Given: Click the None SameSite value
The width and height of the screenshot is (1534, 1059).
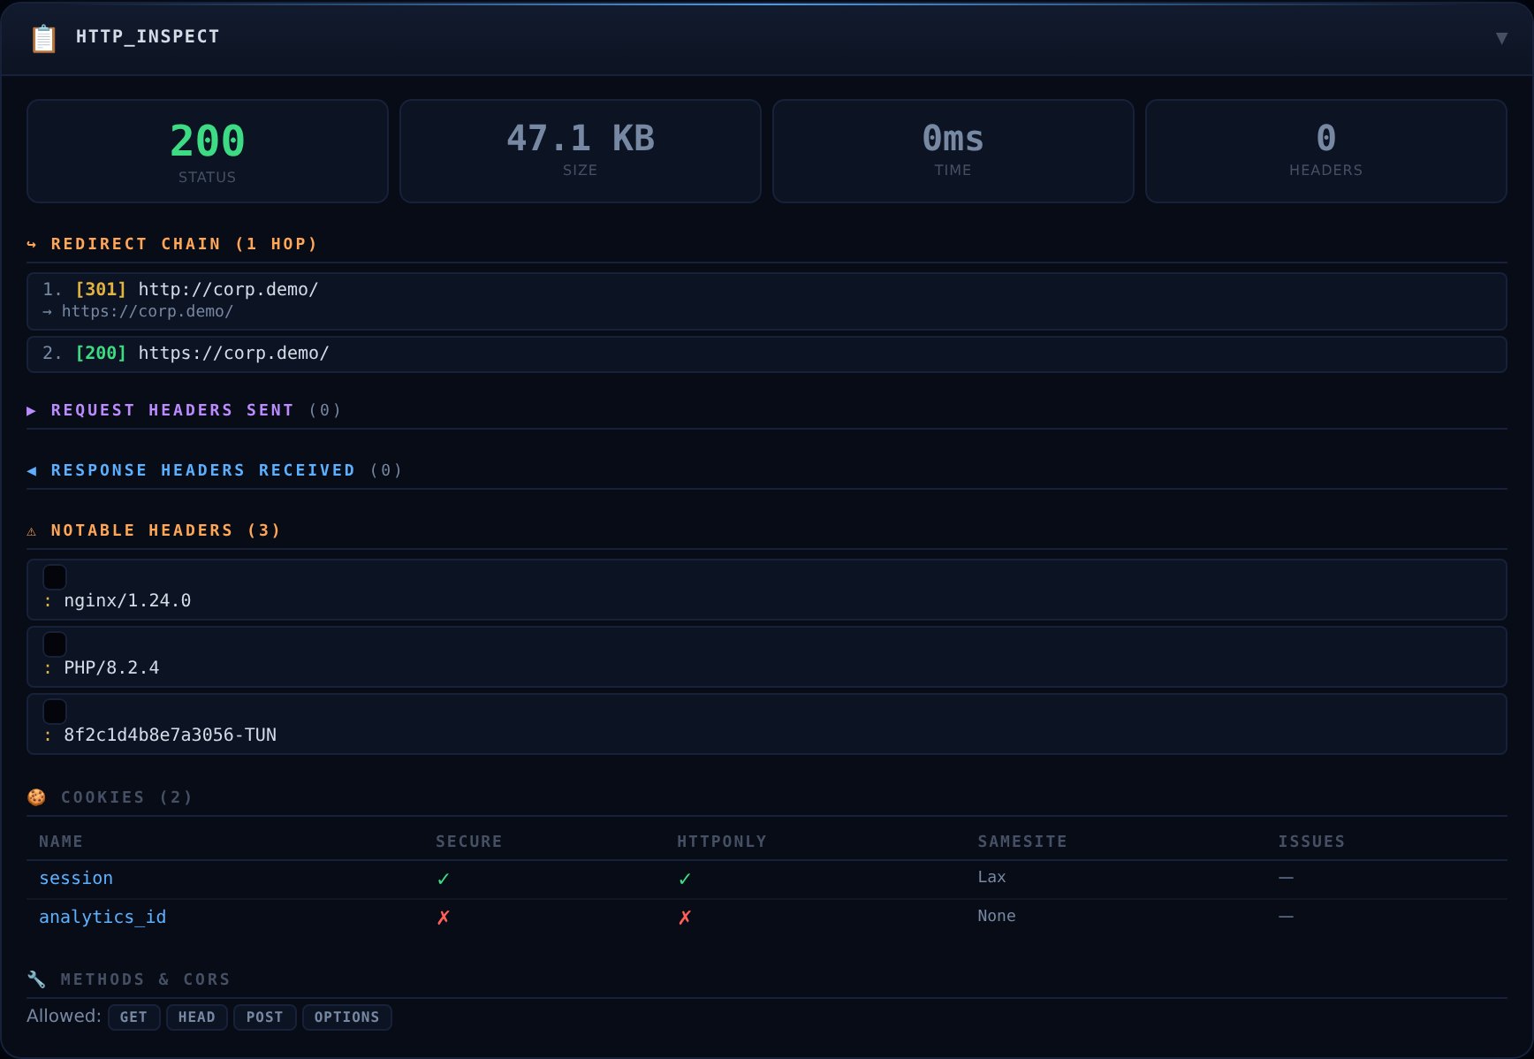Looking at the screenshot, I should (x=997, y=916).
